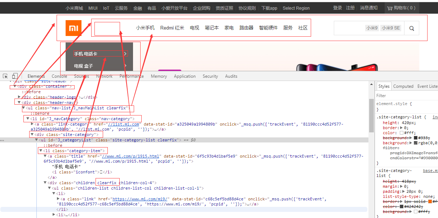This screenshot has height=218, width=438.
Task: Click the 智能硬件 nav link
Action: [268, 28]
